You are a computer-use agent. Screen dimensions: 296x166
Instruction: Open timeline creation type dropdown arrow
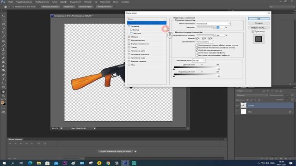point(136,152)
